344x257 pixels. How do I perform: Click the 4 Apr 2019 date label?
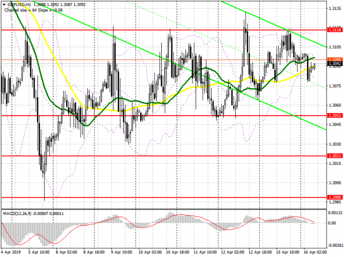(11, 252)
